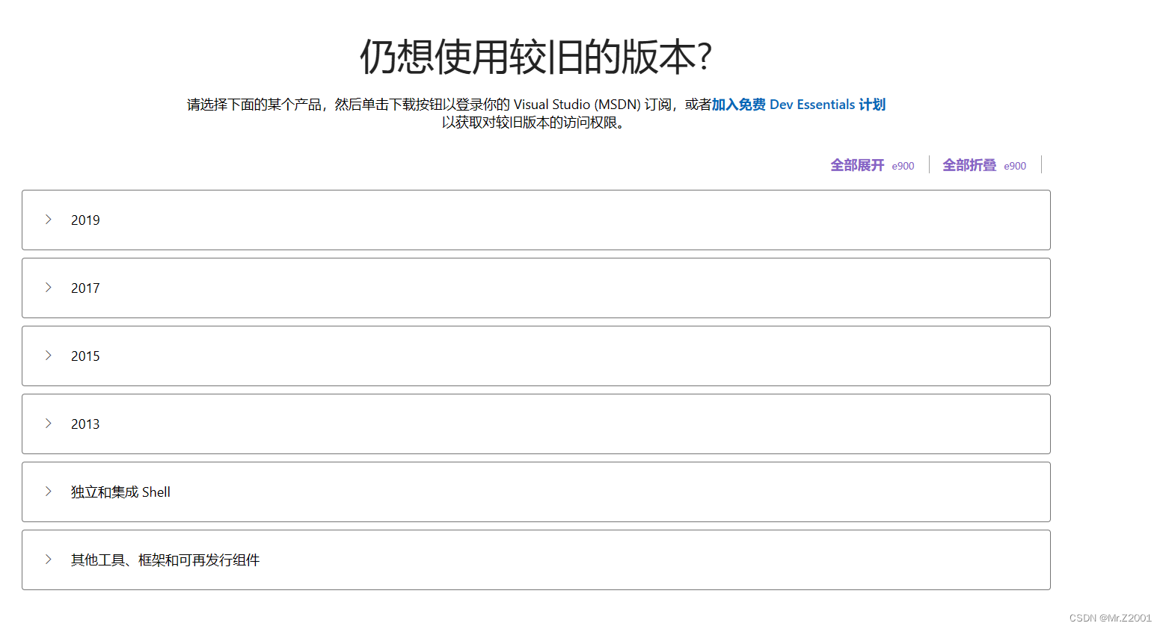Click the 独立和集成 Shell label
Viewport: 1163px width, 629px height.
coord(120,492)
